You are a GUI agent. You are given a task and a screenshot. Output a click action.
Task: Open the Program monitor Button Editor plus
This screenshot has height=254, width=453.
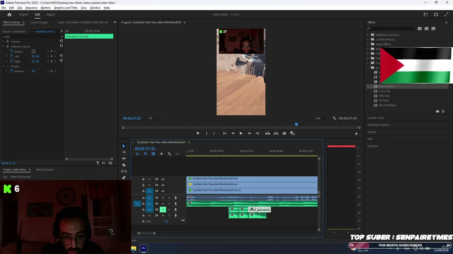click(x=356, y=134)
